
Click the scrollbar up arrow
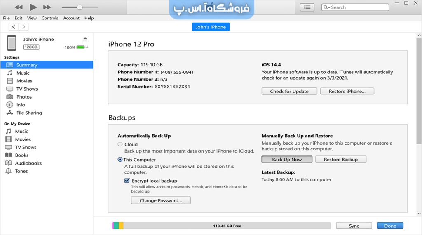[419, 35]
